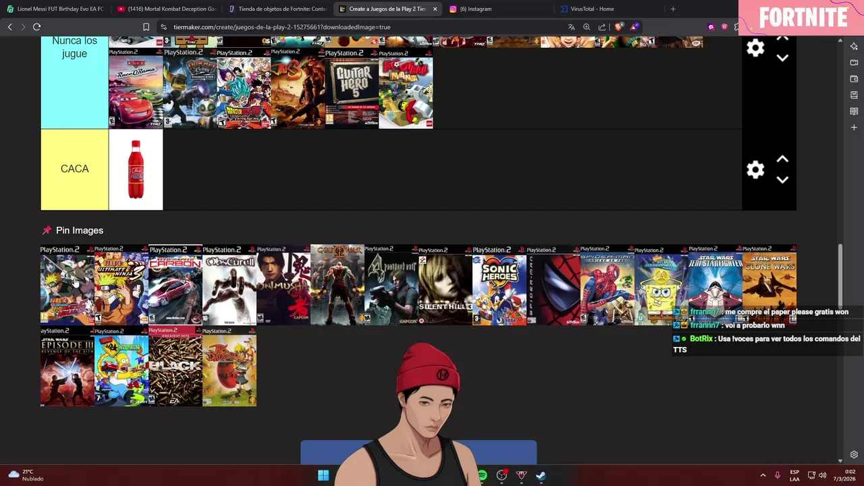Select Guitar Hero 5 cover
Screen dimensions: 864x486
pos(352,88)
